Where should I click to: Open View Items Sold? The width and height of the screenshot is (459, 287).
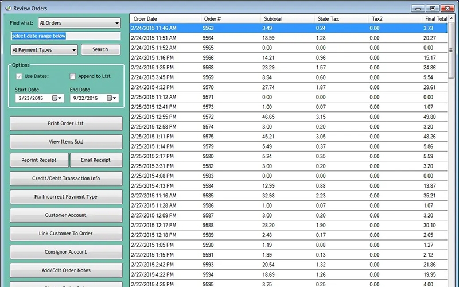click(66, 142)
